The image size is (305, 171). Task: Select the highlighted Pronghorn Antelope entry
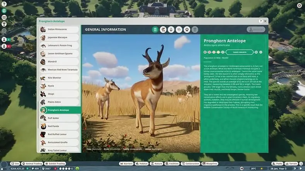[60, 110]
